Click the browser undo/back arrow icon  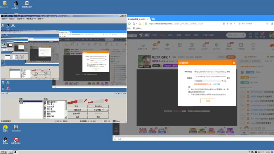(134, 24)
